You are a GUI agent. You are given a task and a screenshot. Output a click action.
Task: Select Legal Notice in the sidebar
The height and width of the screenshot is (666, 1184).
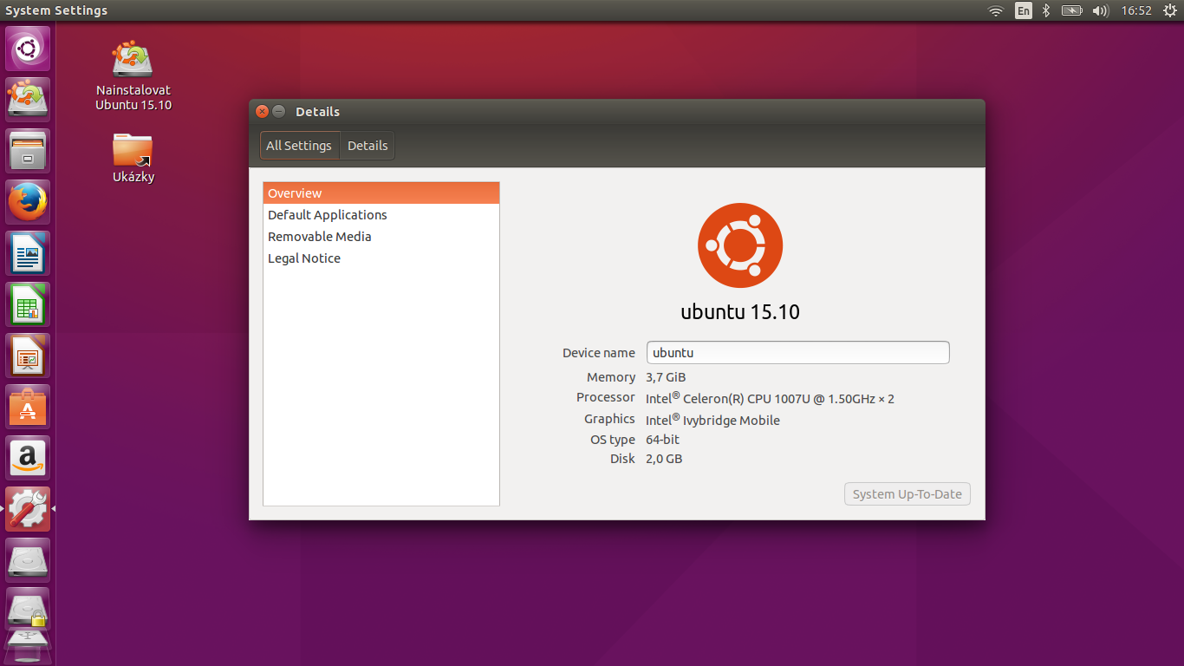tap(381, 258)
